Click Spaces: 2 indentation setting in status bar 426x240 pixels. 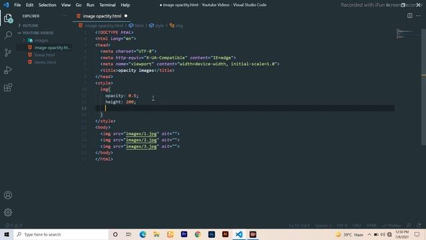coord(323,225)
